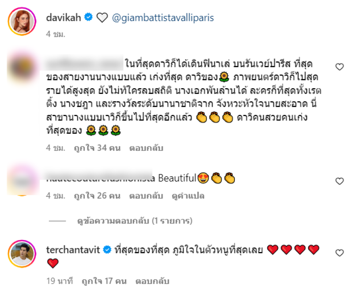The width and height of the screenshot is (353, 297).
Task: Click davikah's blue verified badge
Action: click(89, 17)
